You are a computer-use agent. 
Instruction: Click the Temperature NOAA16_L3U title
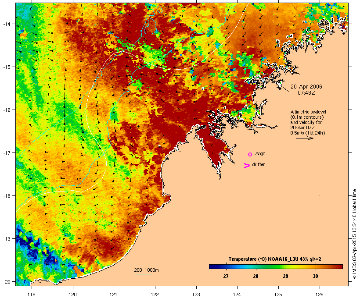275,259
